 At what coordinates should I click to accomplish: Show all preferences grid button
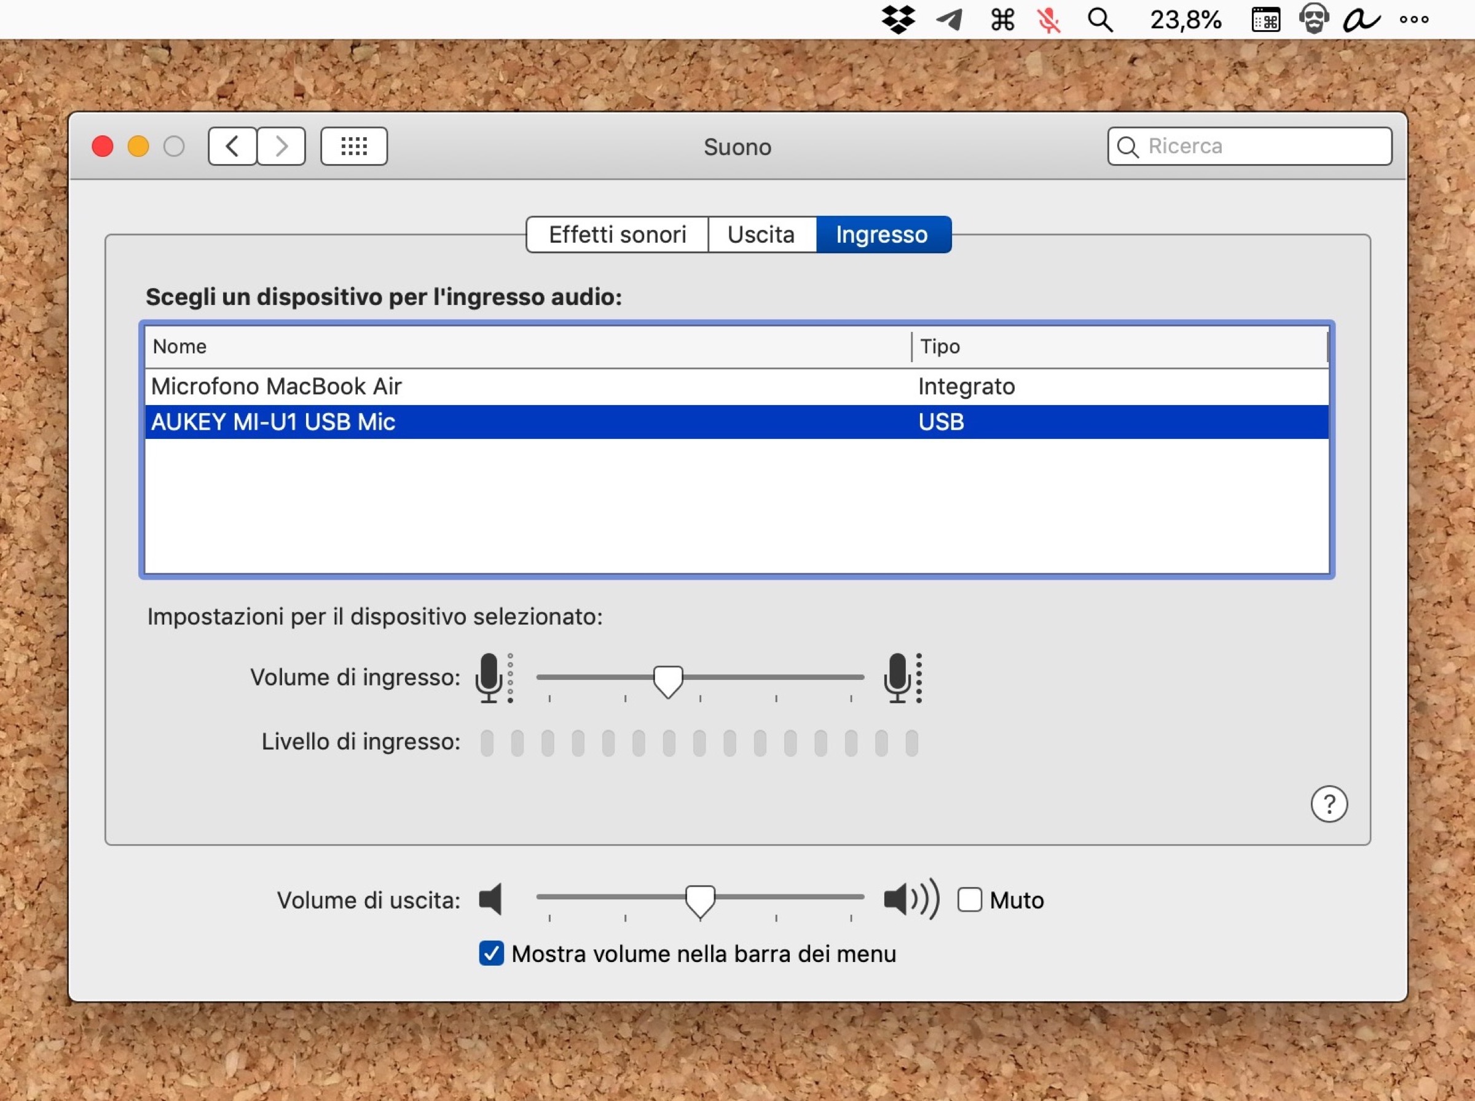[354, 146]
